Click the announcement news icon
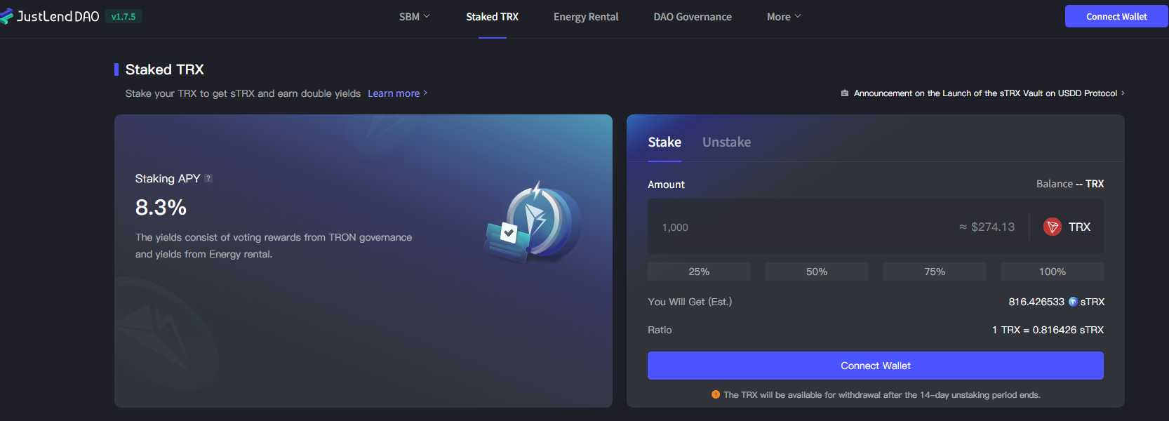 click(845, 93)
